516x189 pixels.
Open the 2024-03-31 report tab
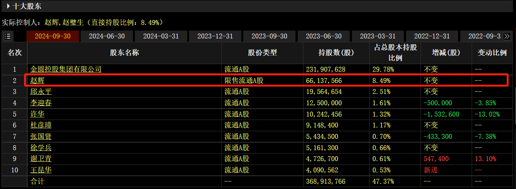click(x=161, y=36)
